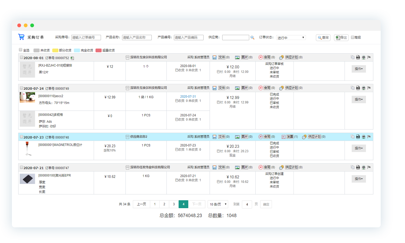
Task: Check the 全选 select-all checkbox
Action: pos(21,50)
